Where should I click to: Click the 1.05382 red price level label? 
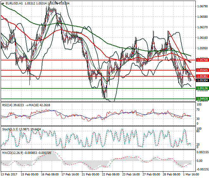click(x=202, y=76)
